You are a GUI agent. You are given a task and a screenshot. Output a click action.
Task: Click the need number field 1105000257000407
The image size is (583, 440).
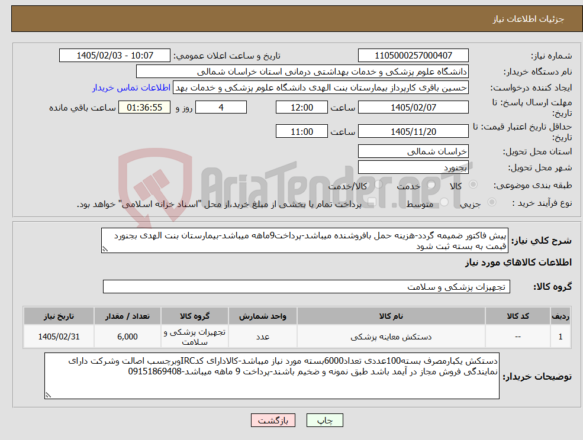[x=413, y=56]
